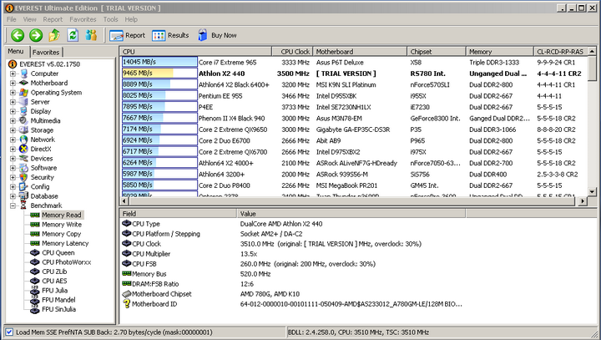Click the EVEREST root info icon
The width and height of the screenshot is (601, 340).
(x=13, y=64)
